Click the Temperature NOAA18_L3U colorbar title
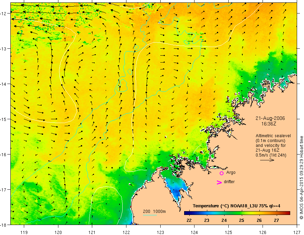 236,206
